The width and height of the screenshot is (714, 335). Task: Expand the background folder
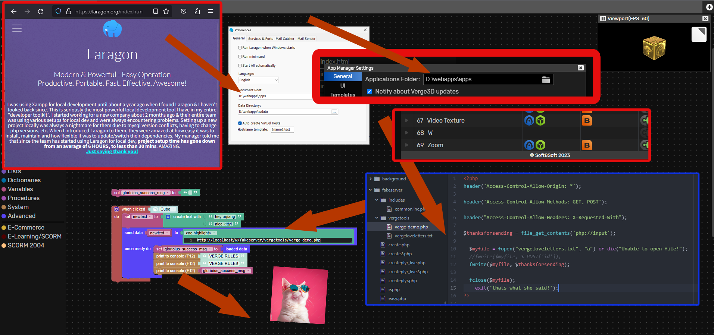click(x=371, y=179)
